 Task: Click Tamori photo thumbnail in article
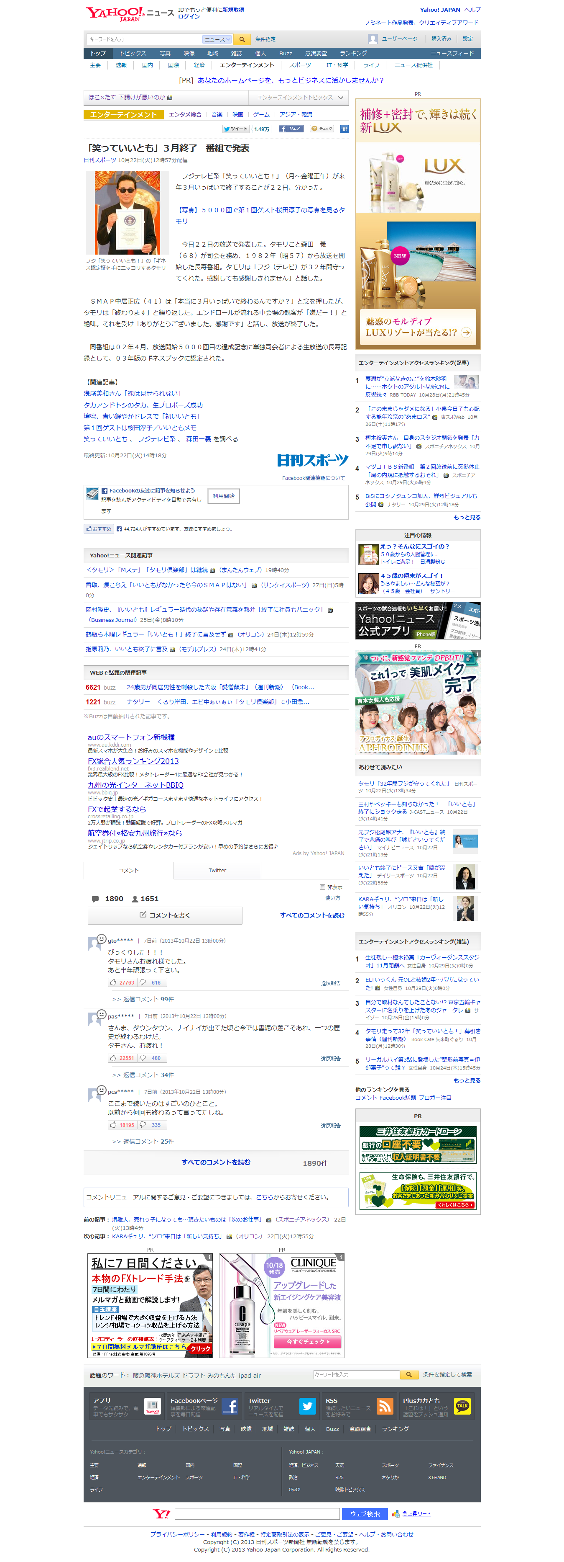[128, 212]
